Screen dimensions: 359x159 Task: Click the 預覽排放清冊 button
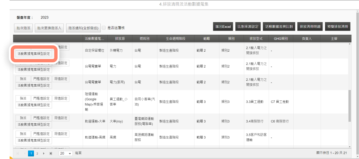click(x=338, y=27)
